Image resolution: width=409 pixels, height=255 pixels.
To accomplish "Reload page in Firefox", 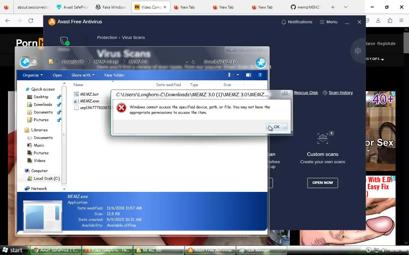I will (x=31, y=21).
